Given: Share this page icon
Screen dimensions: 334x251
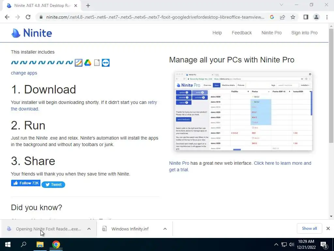Looking at the screenshot, I should click(282, 17).
